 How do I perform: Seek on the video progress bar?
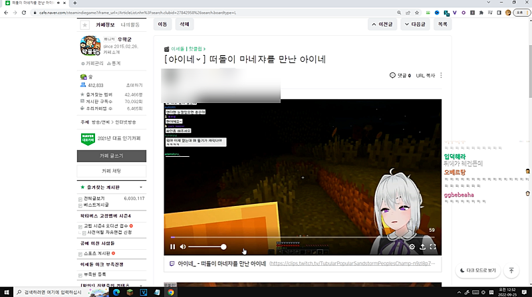[303, 237]
